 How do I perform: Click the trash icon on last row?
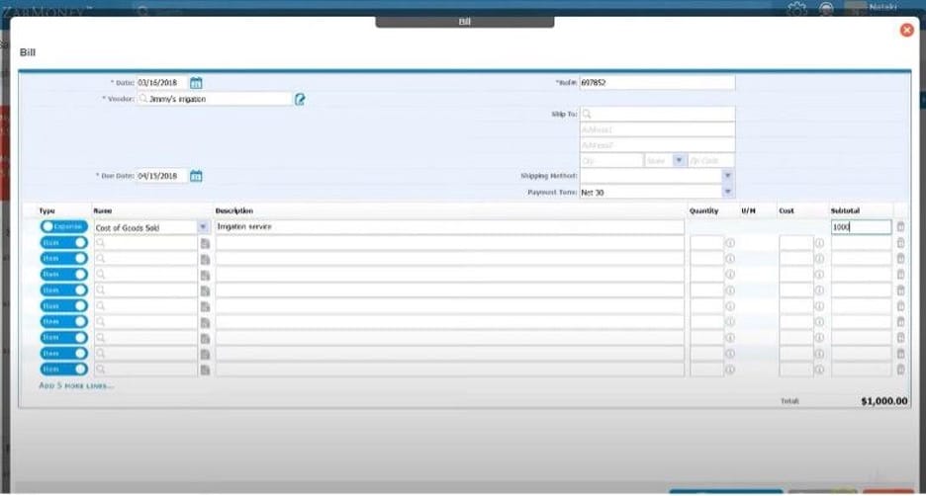click(900, 370)
